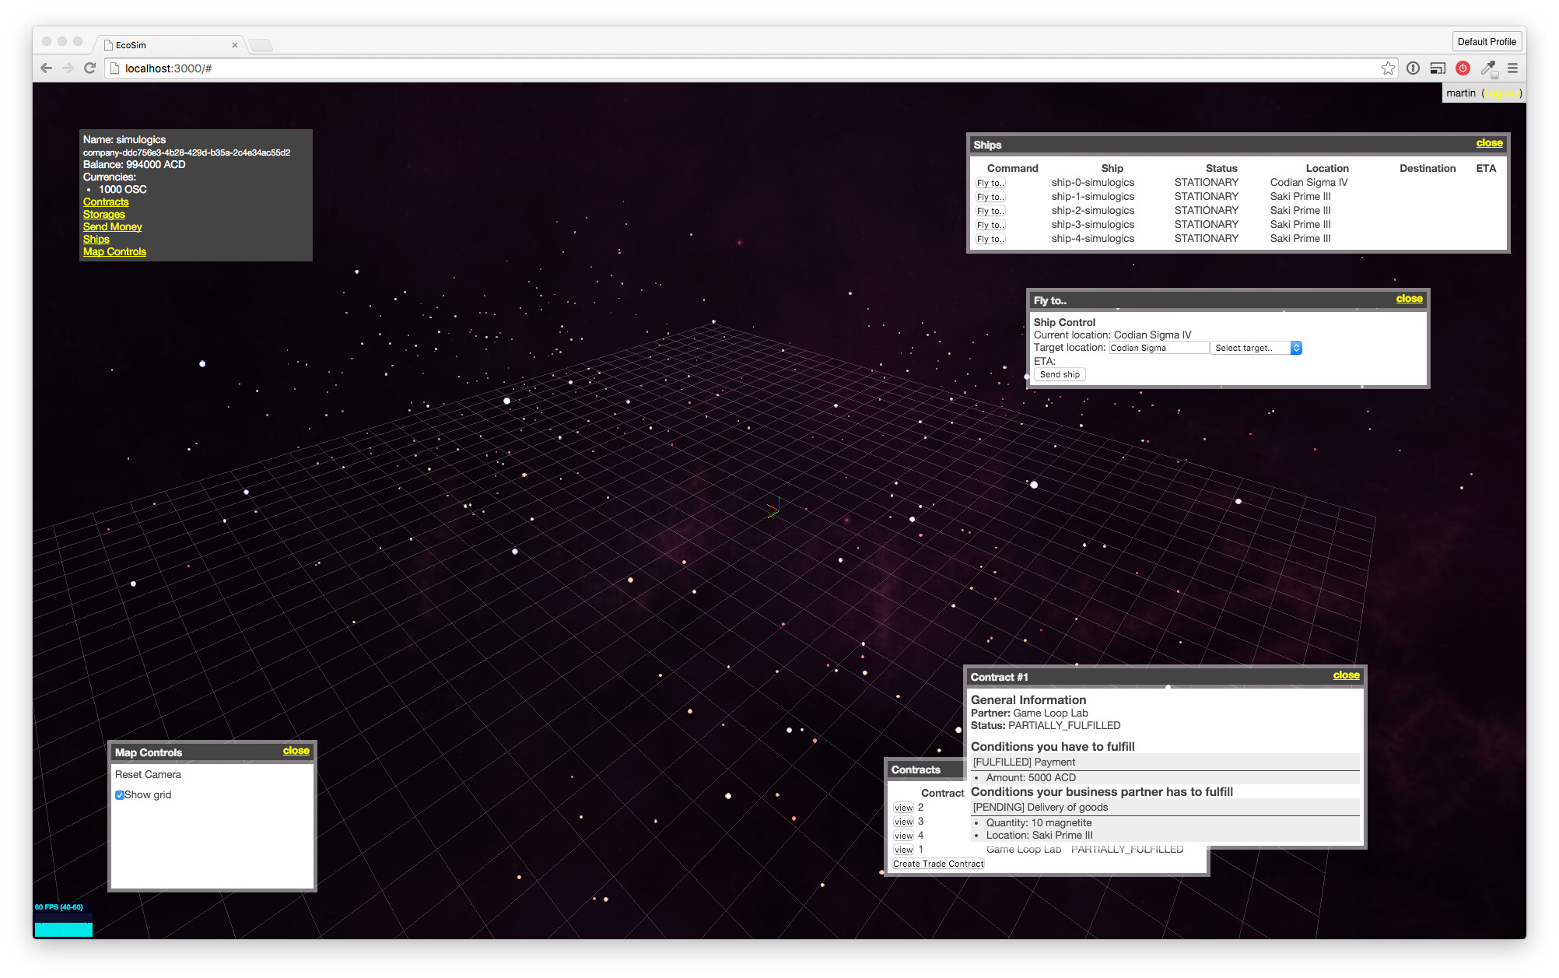Open the eyedropper extension icon
The height and width of the screenshot is (978, 1559).
click(1487, 68)
